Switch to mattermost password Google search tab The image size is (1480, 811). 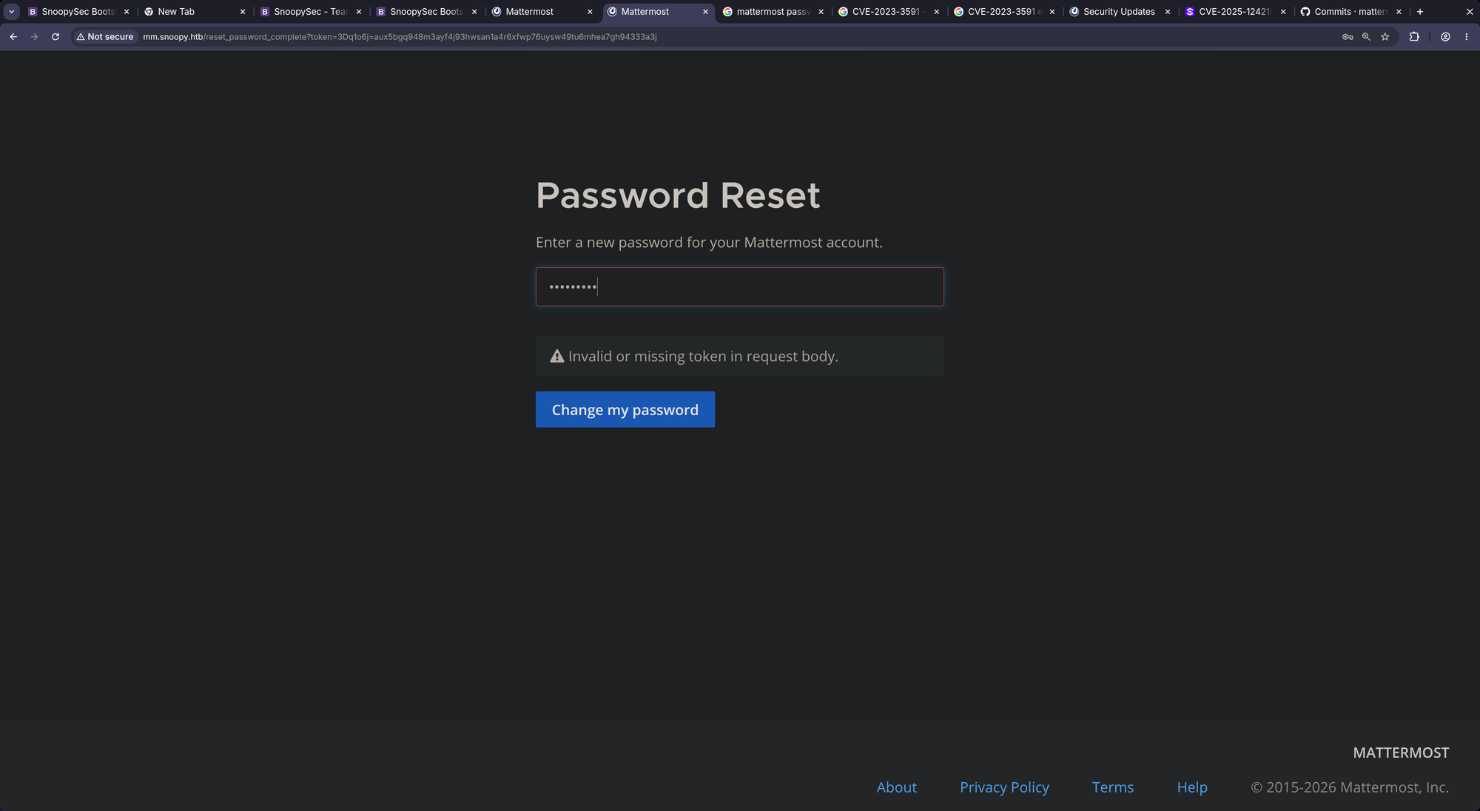coord(774,12)
